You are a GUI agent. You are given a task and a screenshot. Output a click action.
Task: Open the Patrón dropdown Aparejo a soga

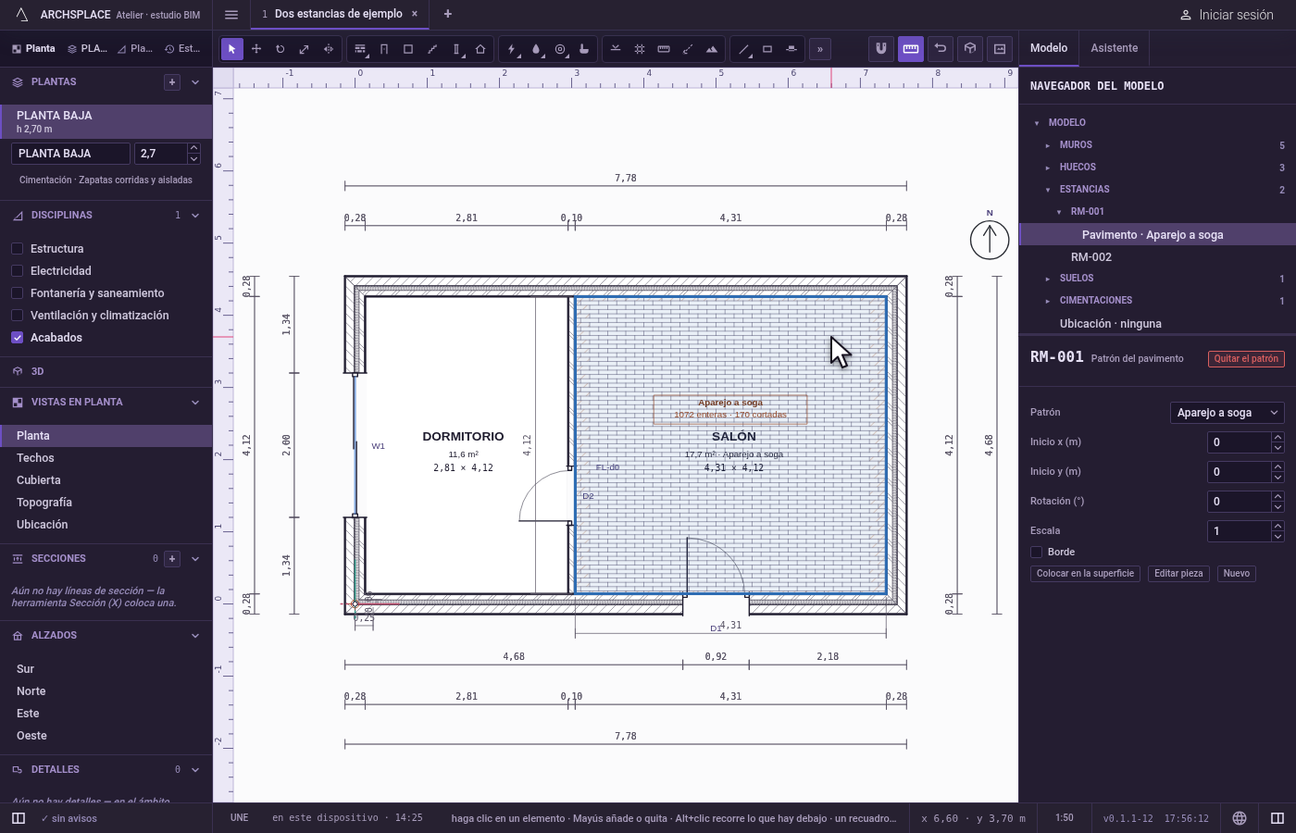coord(1227,413)
